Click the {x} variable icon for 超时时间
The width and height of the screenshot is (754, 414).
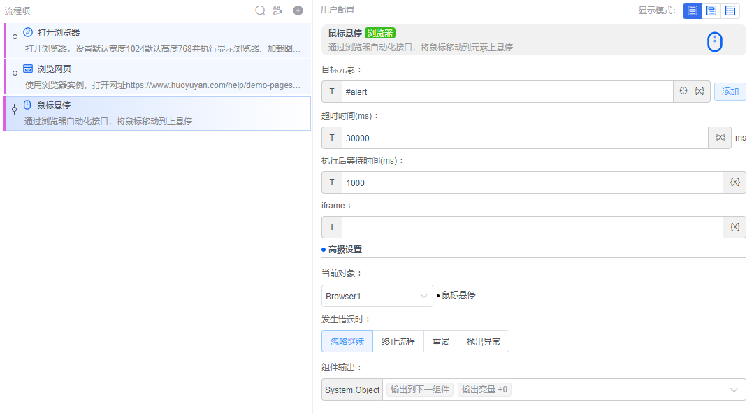720,138
